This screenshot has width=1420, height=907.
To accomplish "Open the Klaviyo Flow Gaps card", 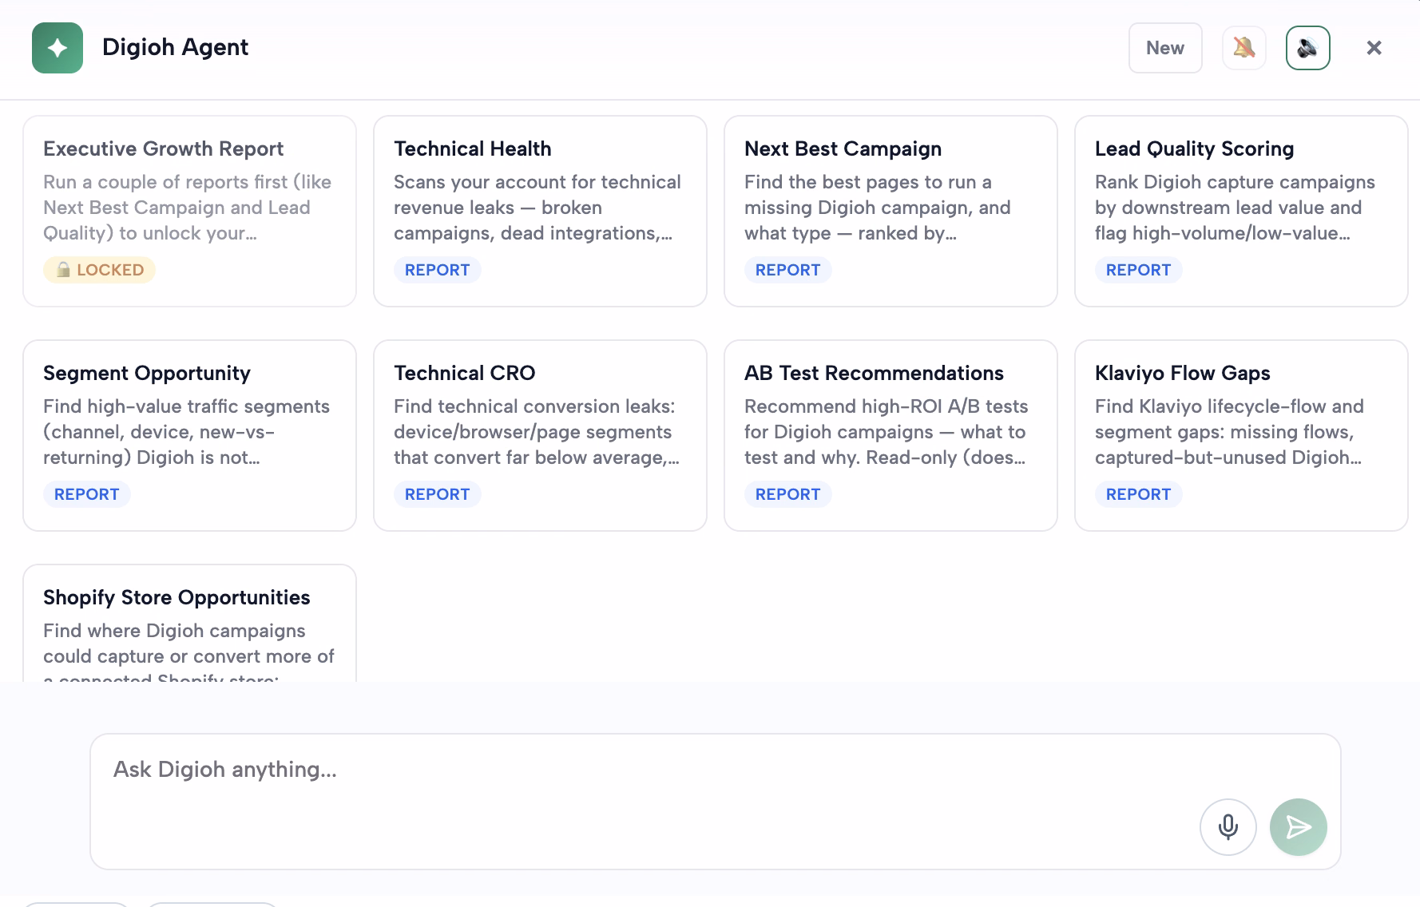I will tap(1241, 435).
